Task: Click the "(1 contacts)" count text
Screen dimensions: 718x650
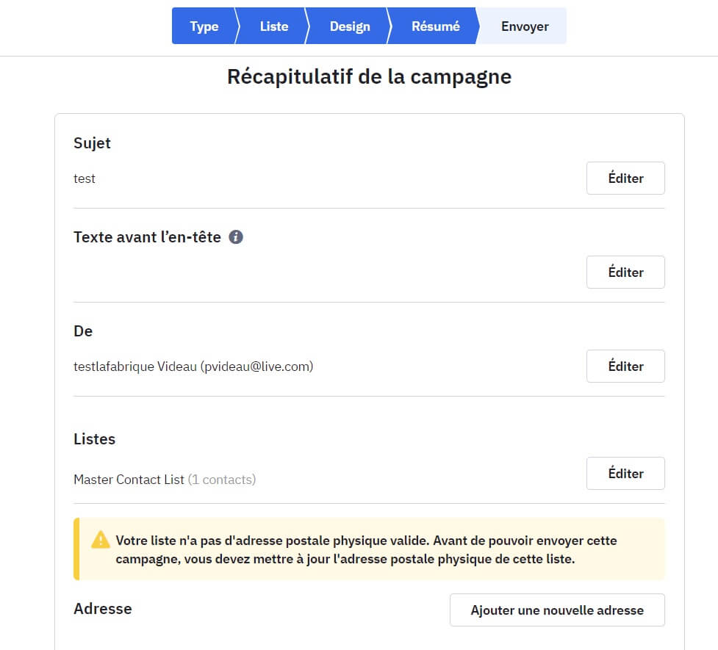Action: [222, 480]
